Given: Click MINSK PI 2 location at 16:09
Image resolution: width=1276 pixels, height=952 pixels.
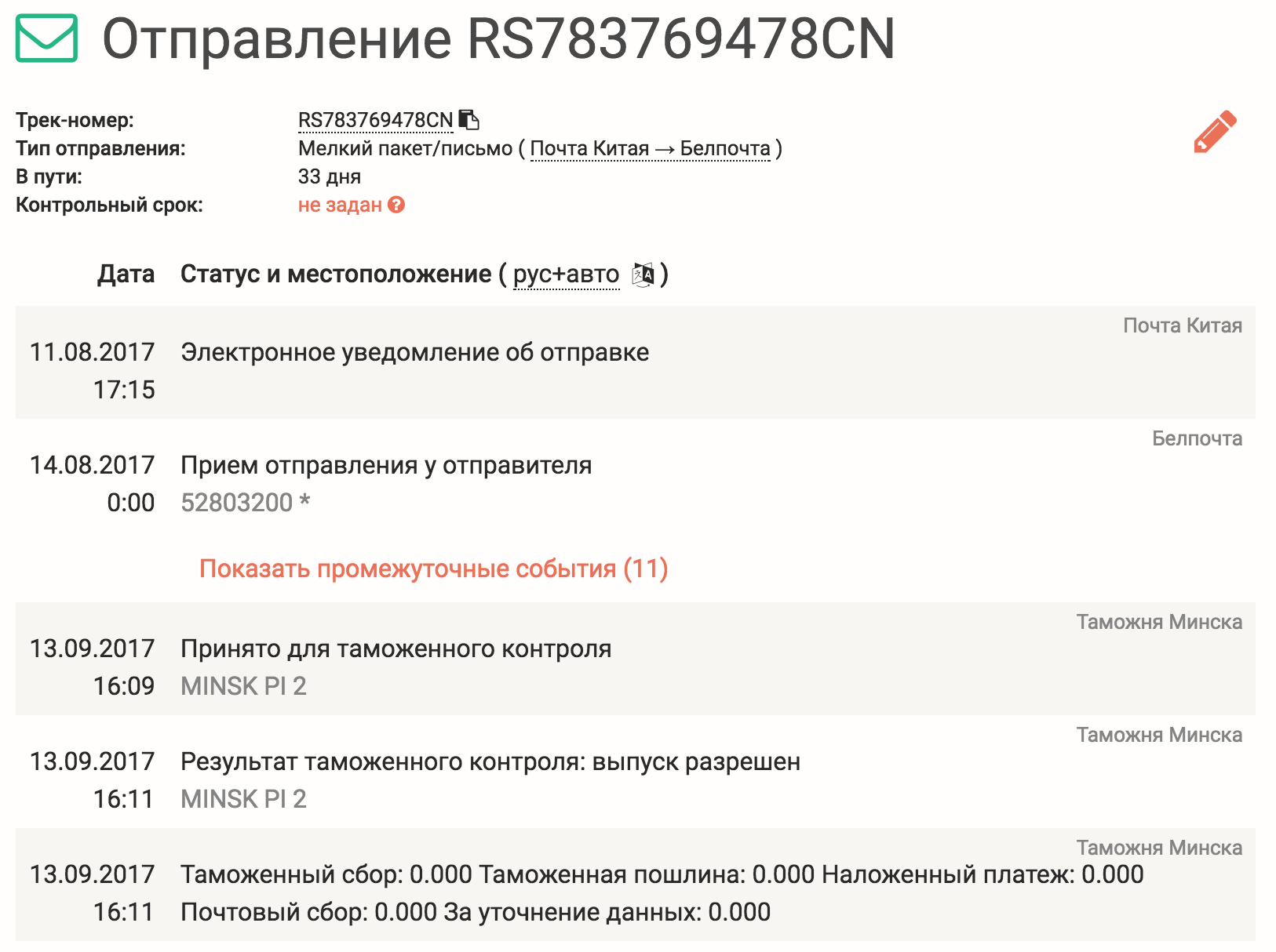Looking at the screenshot, I should tap(243, 686).
